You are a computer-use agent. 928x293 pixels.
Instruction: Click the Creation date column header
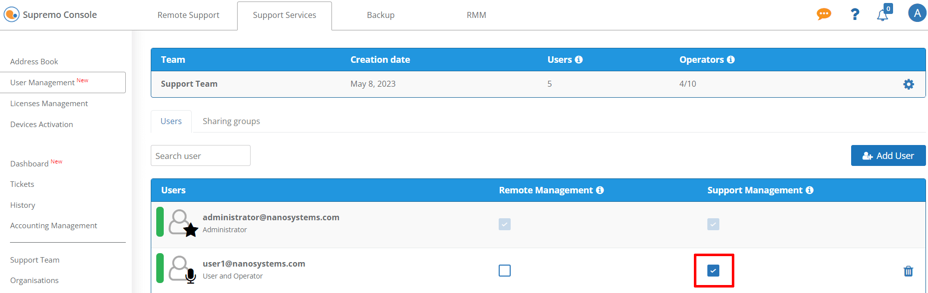(380, 59)
